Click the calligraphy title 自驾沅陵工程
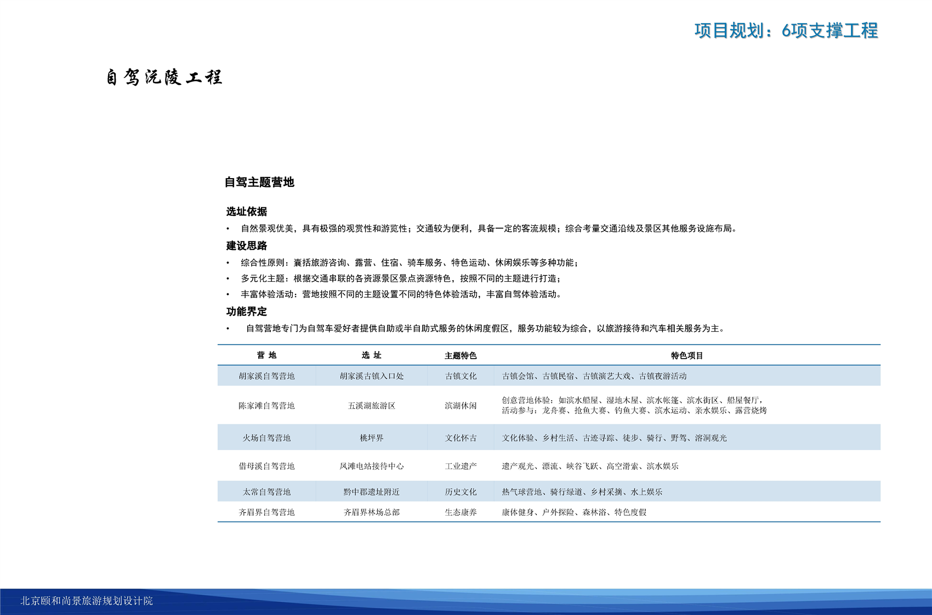This screenshot has width=932, height=615. [x=164, y=77]
